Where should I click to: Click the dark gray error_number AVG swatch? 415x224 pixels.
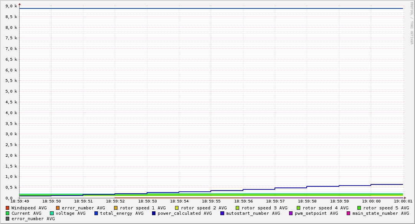(8, 219)
